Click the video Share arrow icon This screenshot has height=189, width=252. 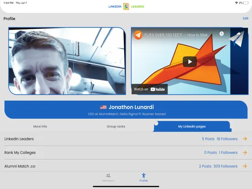coord(238,34)
